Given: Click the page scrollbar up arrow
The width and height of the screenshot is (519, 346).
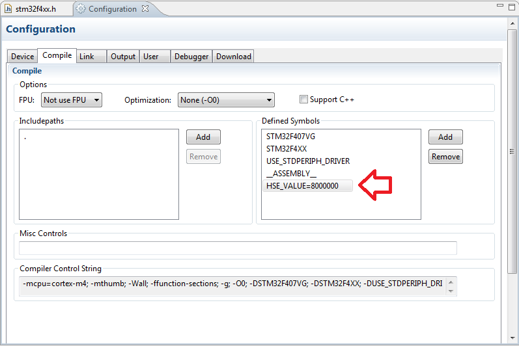Looking at the screenshot, I should (512, 23).
